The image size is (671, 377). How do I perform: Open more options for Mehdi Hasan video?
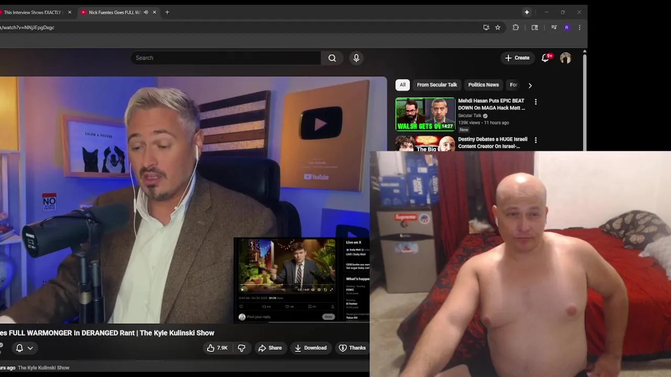point(535,102)
